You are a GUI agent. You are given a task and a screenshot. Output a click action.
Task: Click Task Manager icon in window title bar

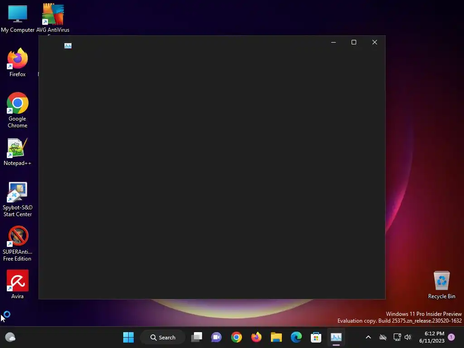coord(68,46)
